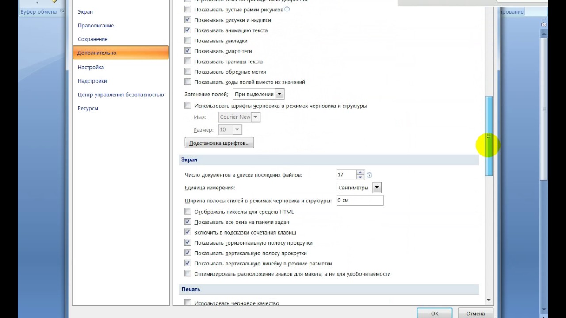Enable Отображать пикселы для средств HTML

tap(187, 212)
